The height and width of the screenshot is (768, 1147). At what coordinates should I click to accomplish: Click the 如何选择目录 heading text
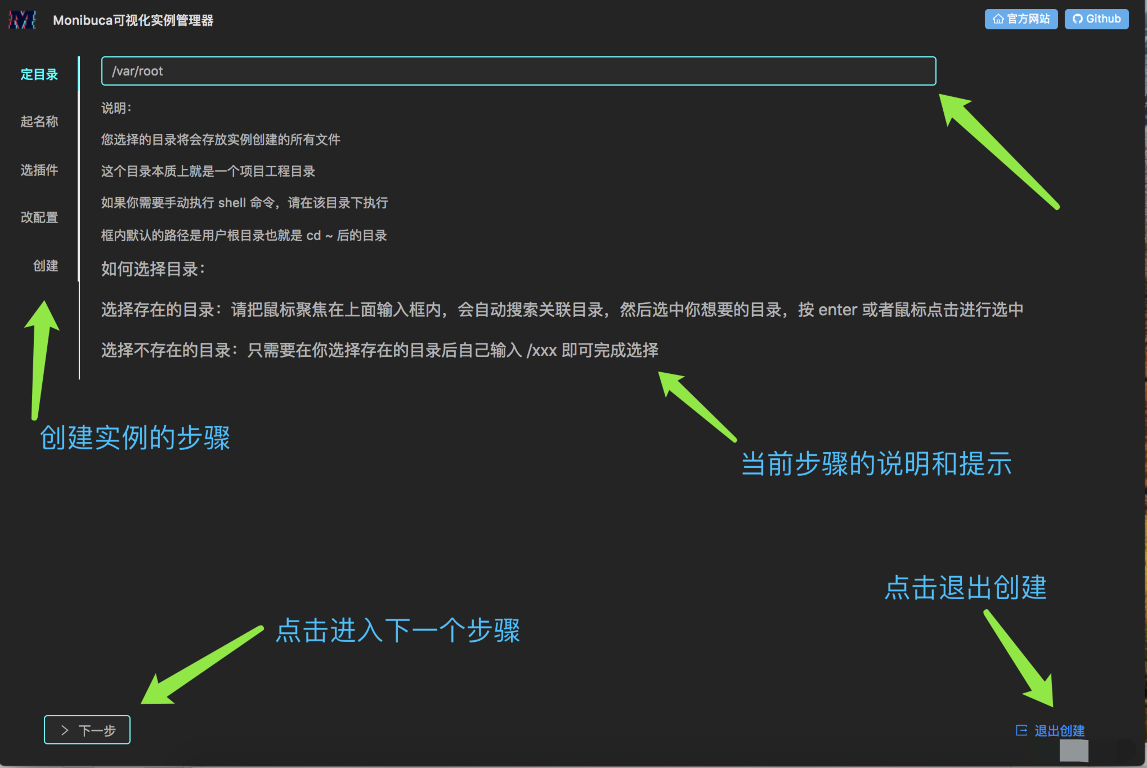click(153, 269)
